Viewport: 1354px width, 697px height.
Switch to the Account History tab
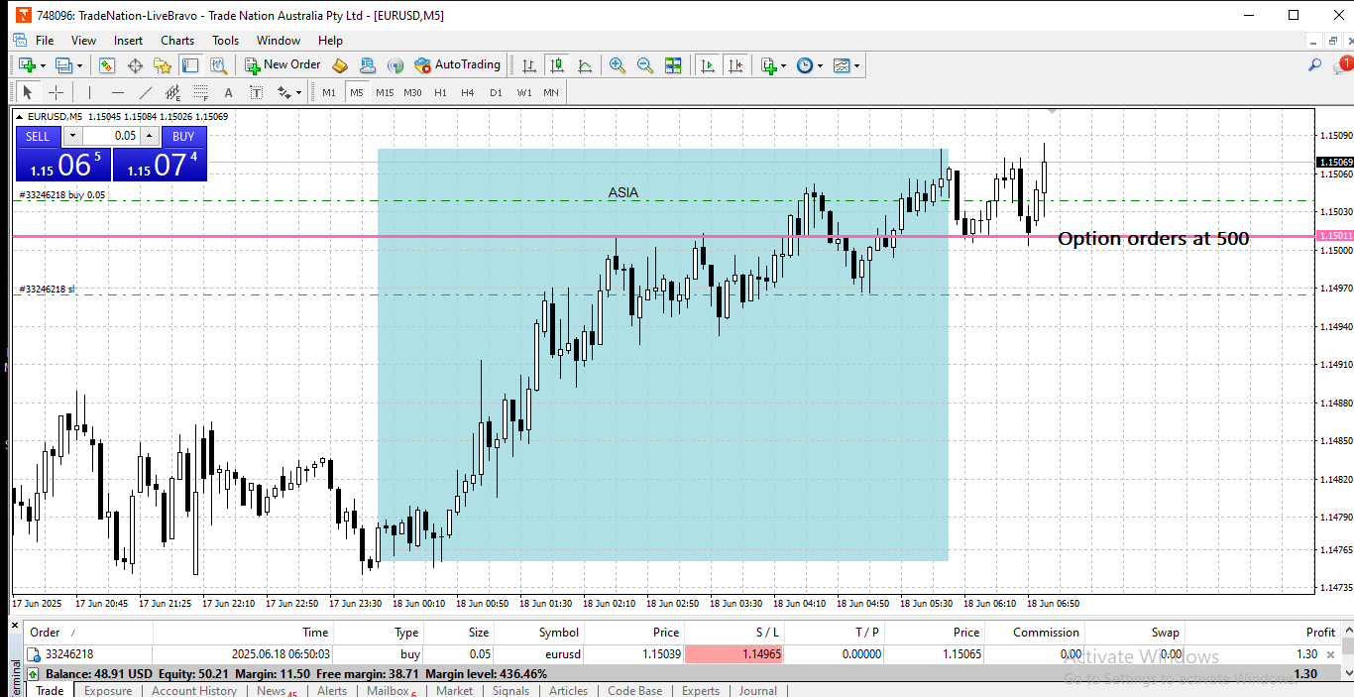[194, 691]
